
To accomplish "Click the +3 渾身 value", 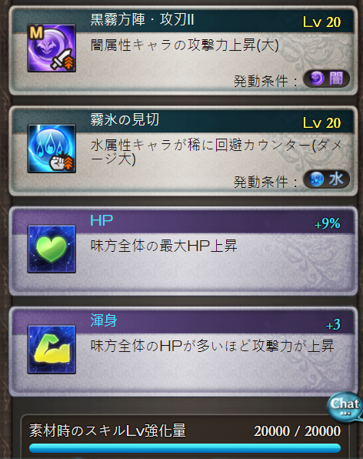I will 333,324.
